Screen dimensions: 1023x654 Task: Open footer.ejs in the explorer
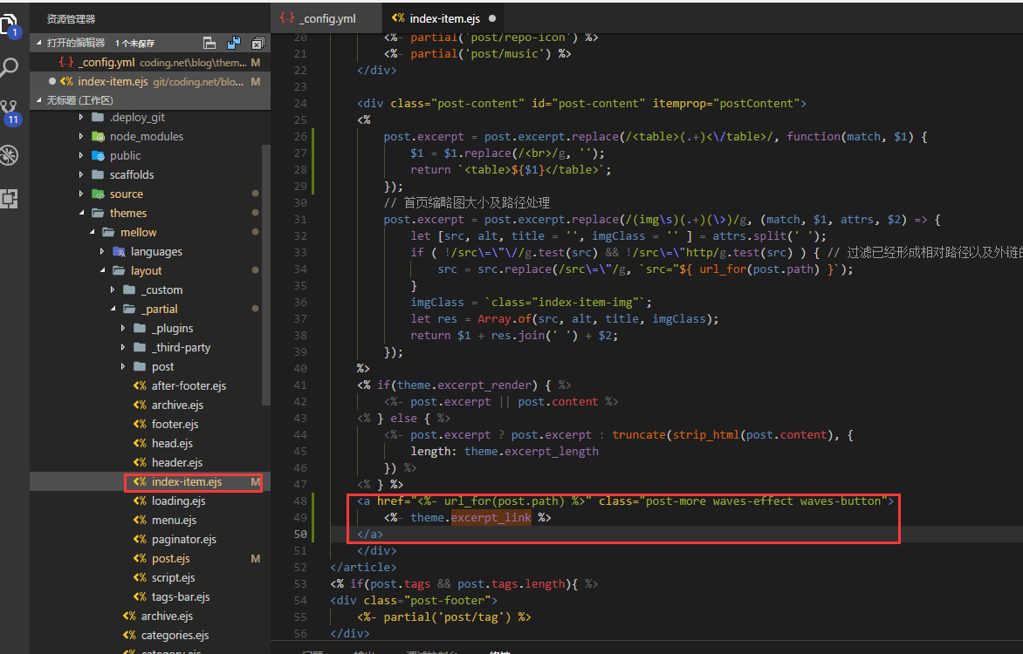pos(175,425)
